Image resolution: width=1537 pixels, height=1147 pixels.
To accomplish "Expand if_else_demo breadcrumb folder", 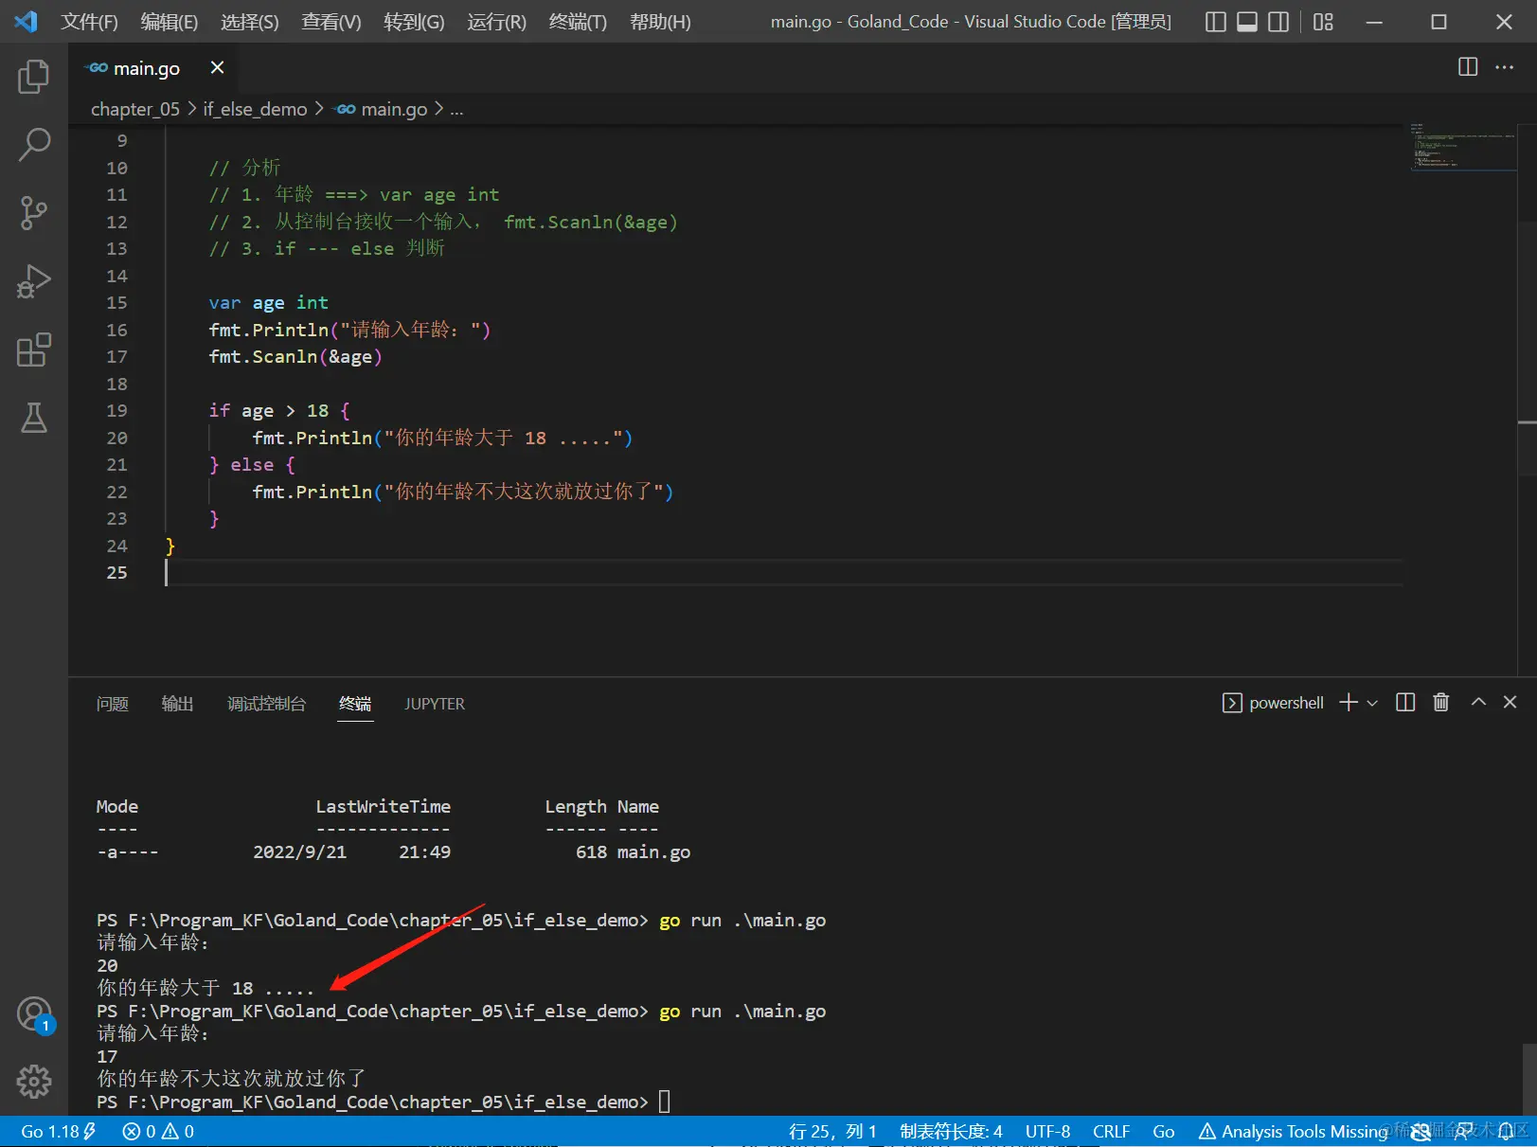I will (255, 109).
